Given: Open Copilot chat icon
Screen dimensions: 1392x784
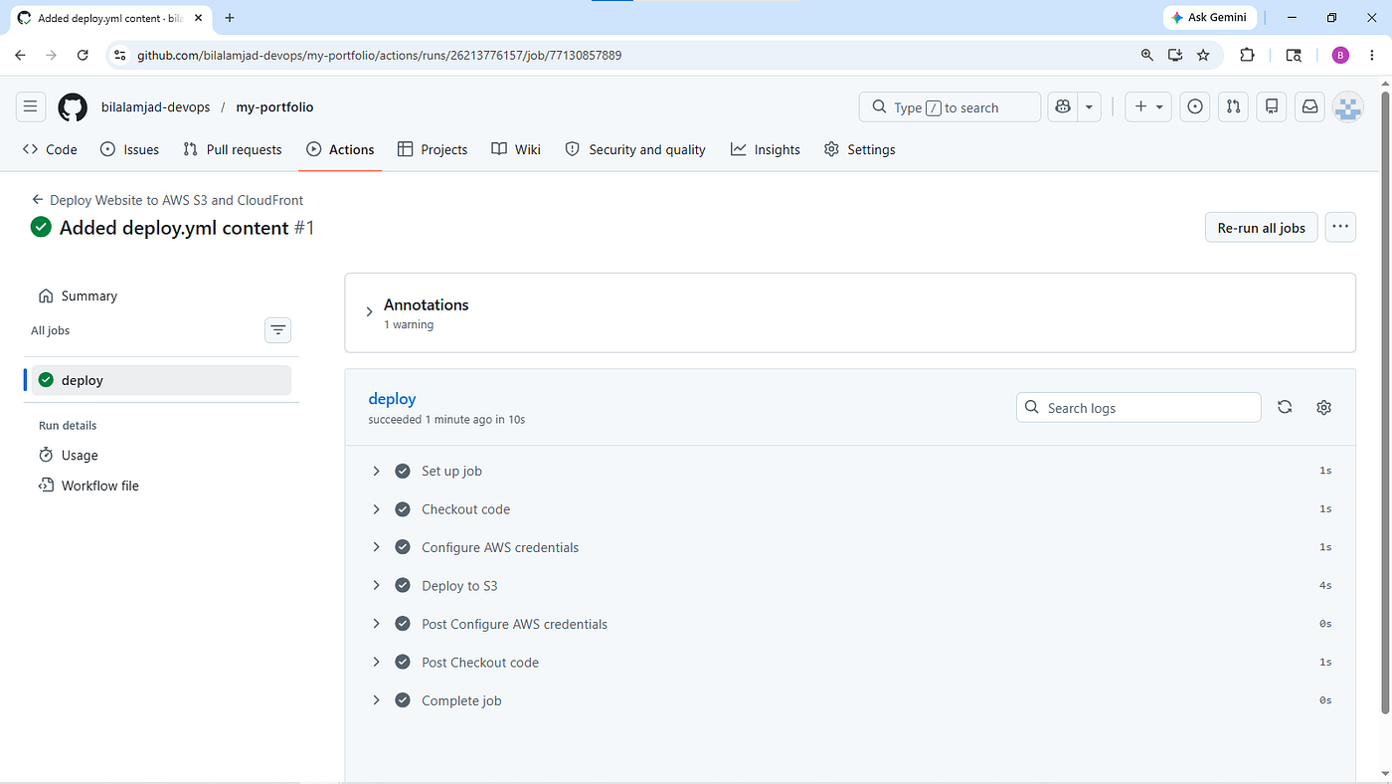Looking at the screenshot, I should (1063, 106).
